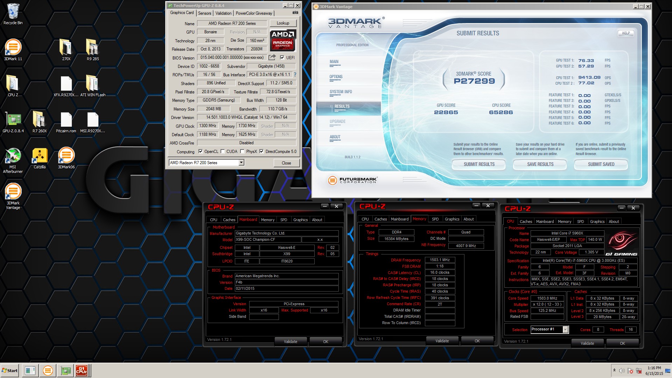The image size is (672, 378).
Task: Launch the 3DMark06 desktop shortcut
Action: click(x=66, y=158)
